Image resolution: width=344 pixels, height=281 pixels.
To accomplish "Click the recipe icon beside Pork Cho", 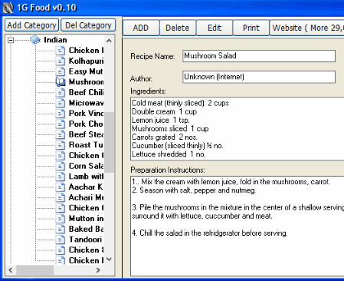I will [61, 124].
